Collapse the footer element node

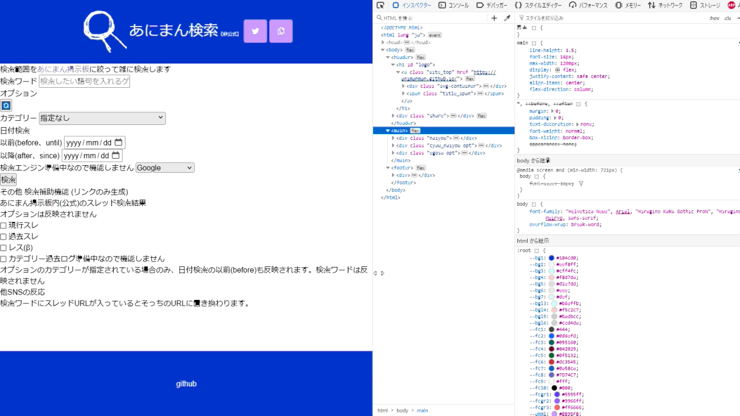[388, 168]
